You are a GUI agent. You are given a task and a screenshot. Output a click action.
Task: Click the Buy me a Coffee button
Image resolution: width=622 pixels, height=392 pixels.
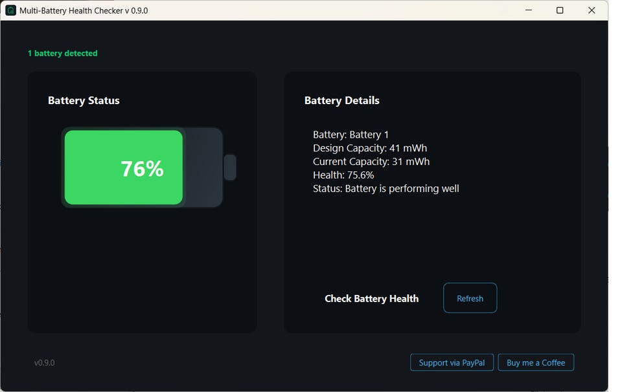tap(536, 362)
